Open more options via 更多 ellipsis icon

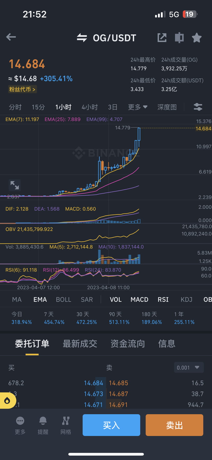20,425
